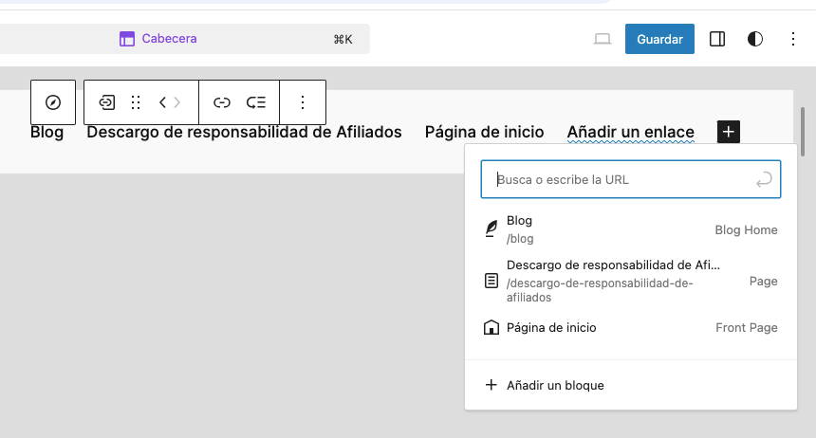Click the drag handle in block toolbar

pyautogui.click(x=136, y=102)
